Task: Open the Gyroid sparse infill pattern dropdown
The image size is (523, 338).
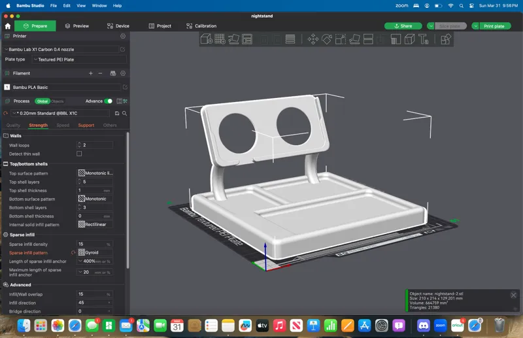Action: pos(95,252)
